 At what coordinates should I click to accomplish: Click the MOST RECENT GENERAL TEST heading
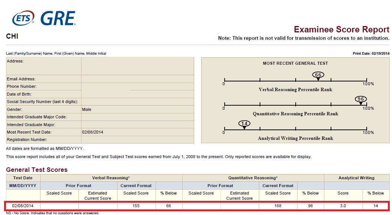(295, 64)
